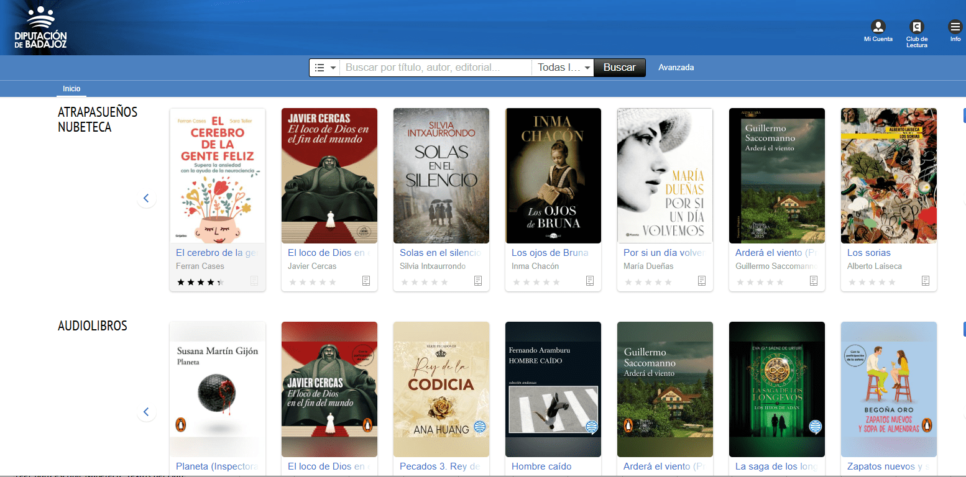Click author name Inma Chacón
The width and height of the screenshot is (966, 477).
tap(535, 266)
